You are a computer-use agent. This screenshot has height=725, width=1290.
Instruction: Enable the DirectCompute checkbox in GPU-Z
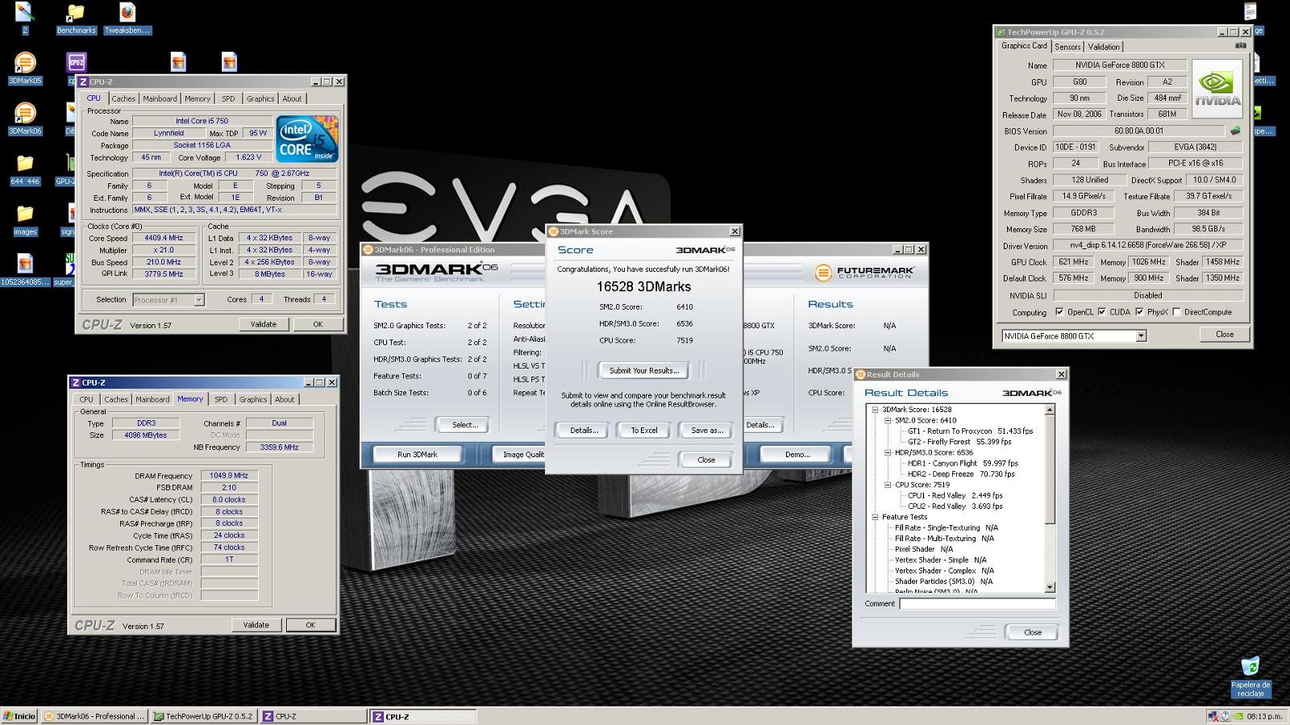[1177, 312]
